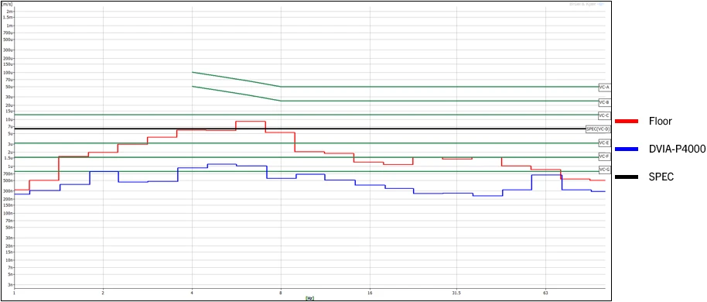Click the [Hz] x-axis unit label
This screenshot has height=302, width=707.
pos(309,298)
